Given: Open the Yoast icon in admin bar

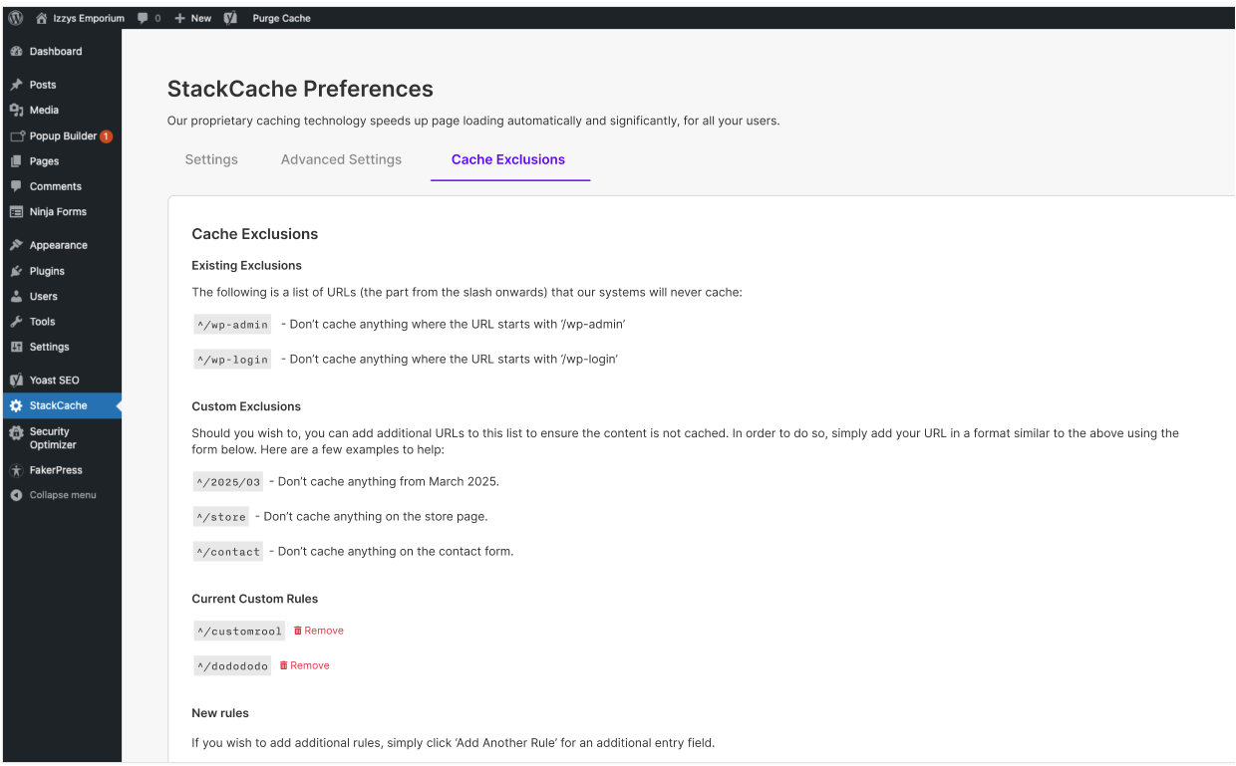Looking at the screenshot, I should tap(230, 18).
